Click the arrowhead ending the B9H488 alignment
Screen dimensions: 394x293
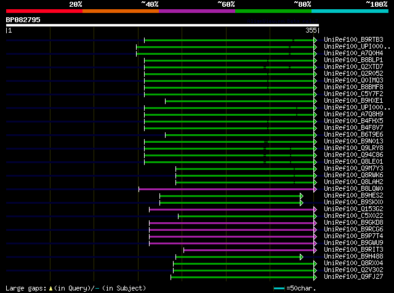pyautogui.click(x=302, y=257)
